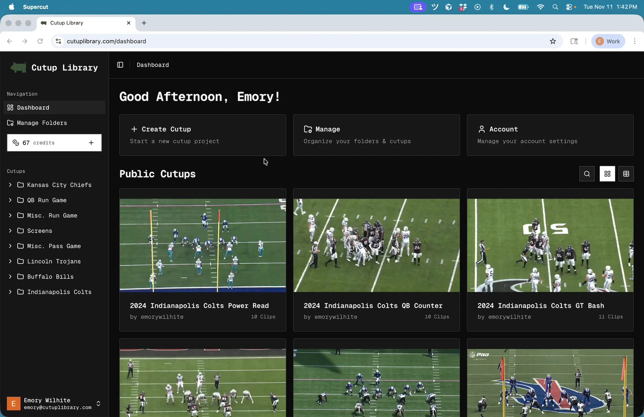Expand the QB Run Game folder

click(10, 200)
